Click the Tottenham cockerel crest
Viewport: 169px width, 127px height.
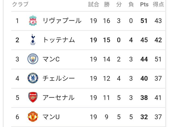[33, 40]
